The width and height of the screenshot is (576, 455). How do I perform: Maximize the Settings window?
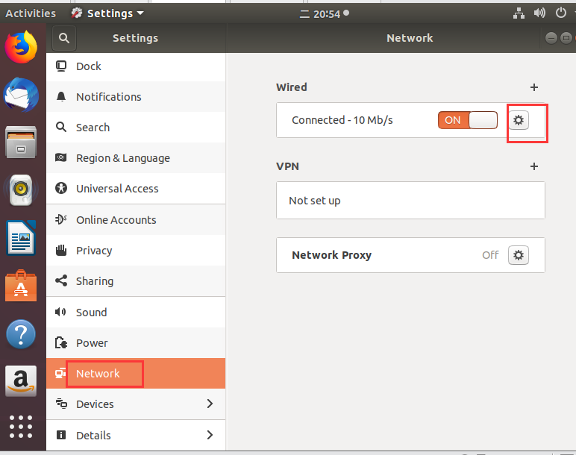click(566, 38)
